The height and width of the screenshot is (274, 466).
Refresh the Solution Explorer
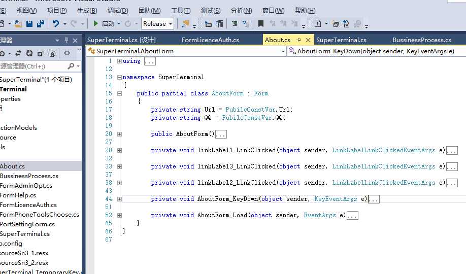(29, 53)
